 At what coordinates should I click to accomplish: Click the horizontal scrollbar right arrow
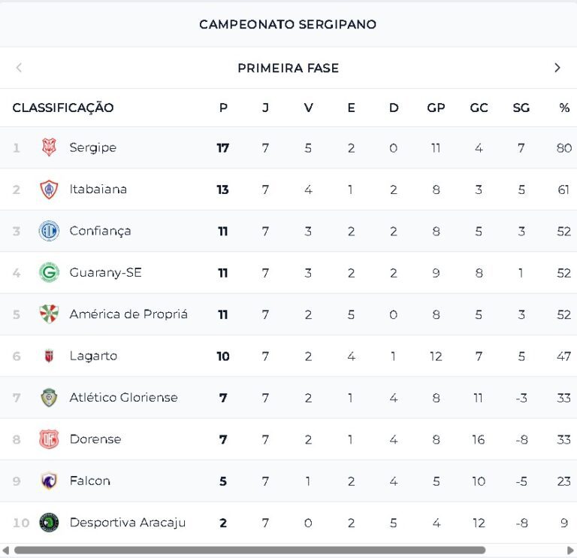(x=571, y=550)
